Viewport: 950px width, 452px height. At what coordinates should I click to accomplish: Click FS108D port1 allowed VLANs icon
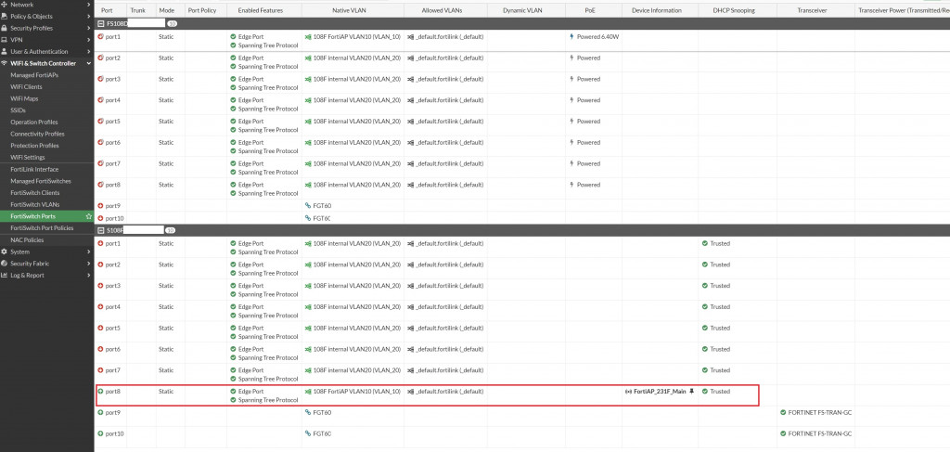point(411,36)
